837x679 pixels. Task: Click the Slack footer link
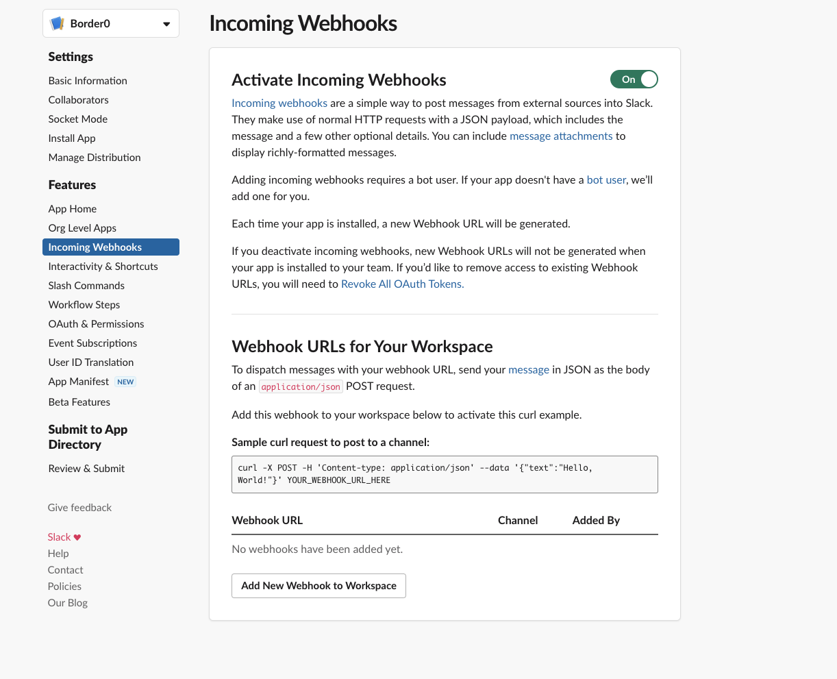59,537
